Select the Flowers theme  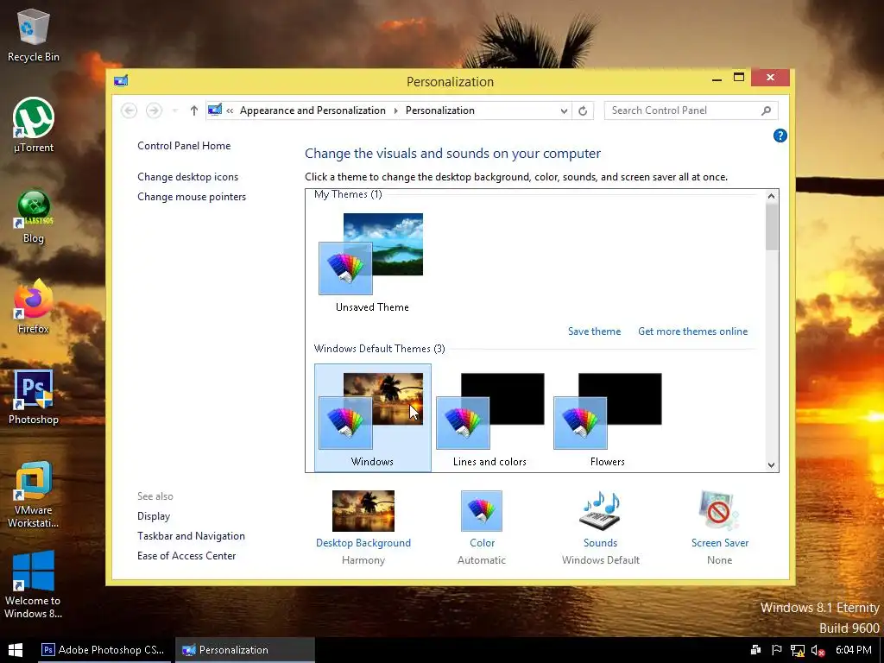[607, 418]
